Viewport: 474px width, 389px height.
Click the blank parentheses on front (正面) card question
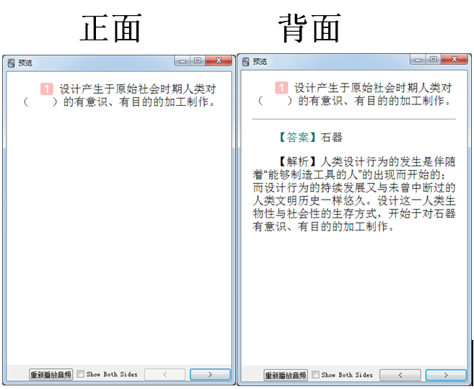[x=40, y=102]
